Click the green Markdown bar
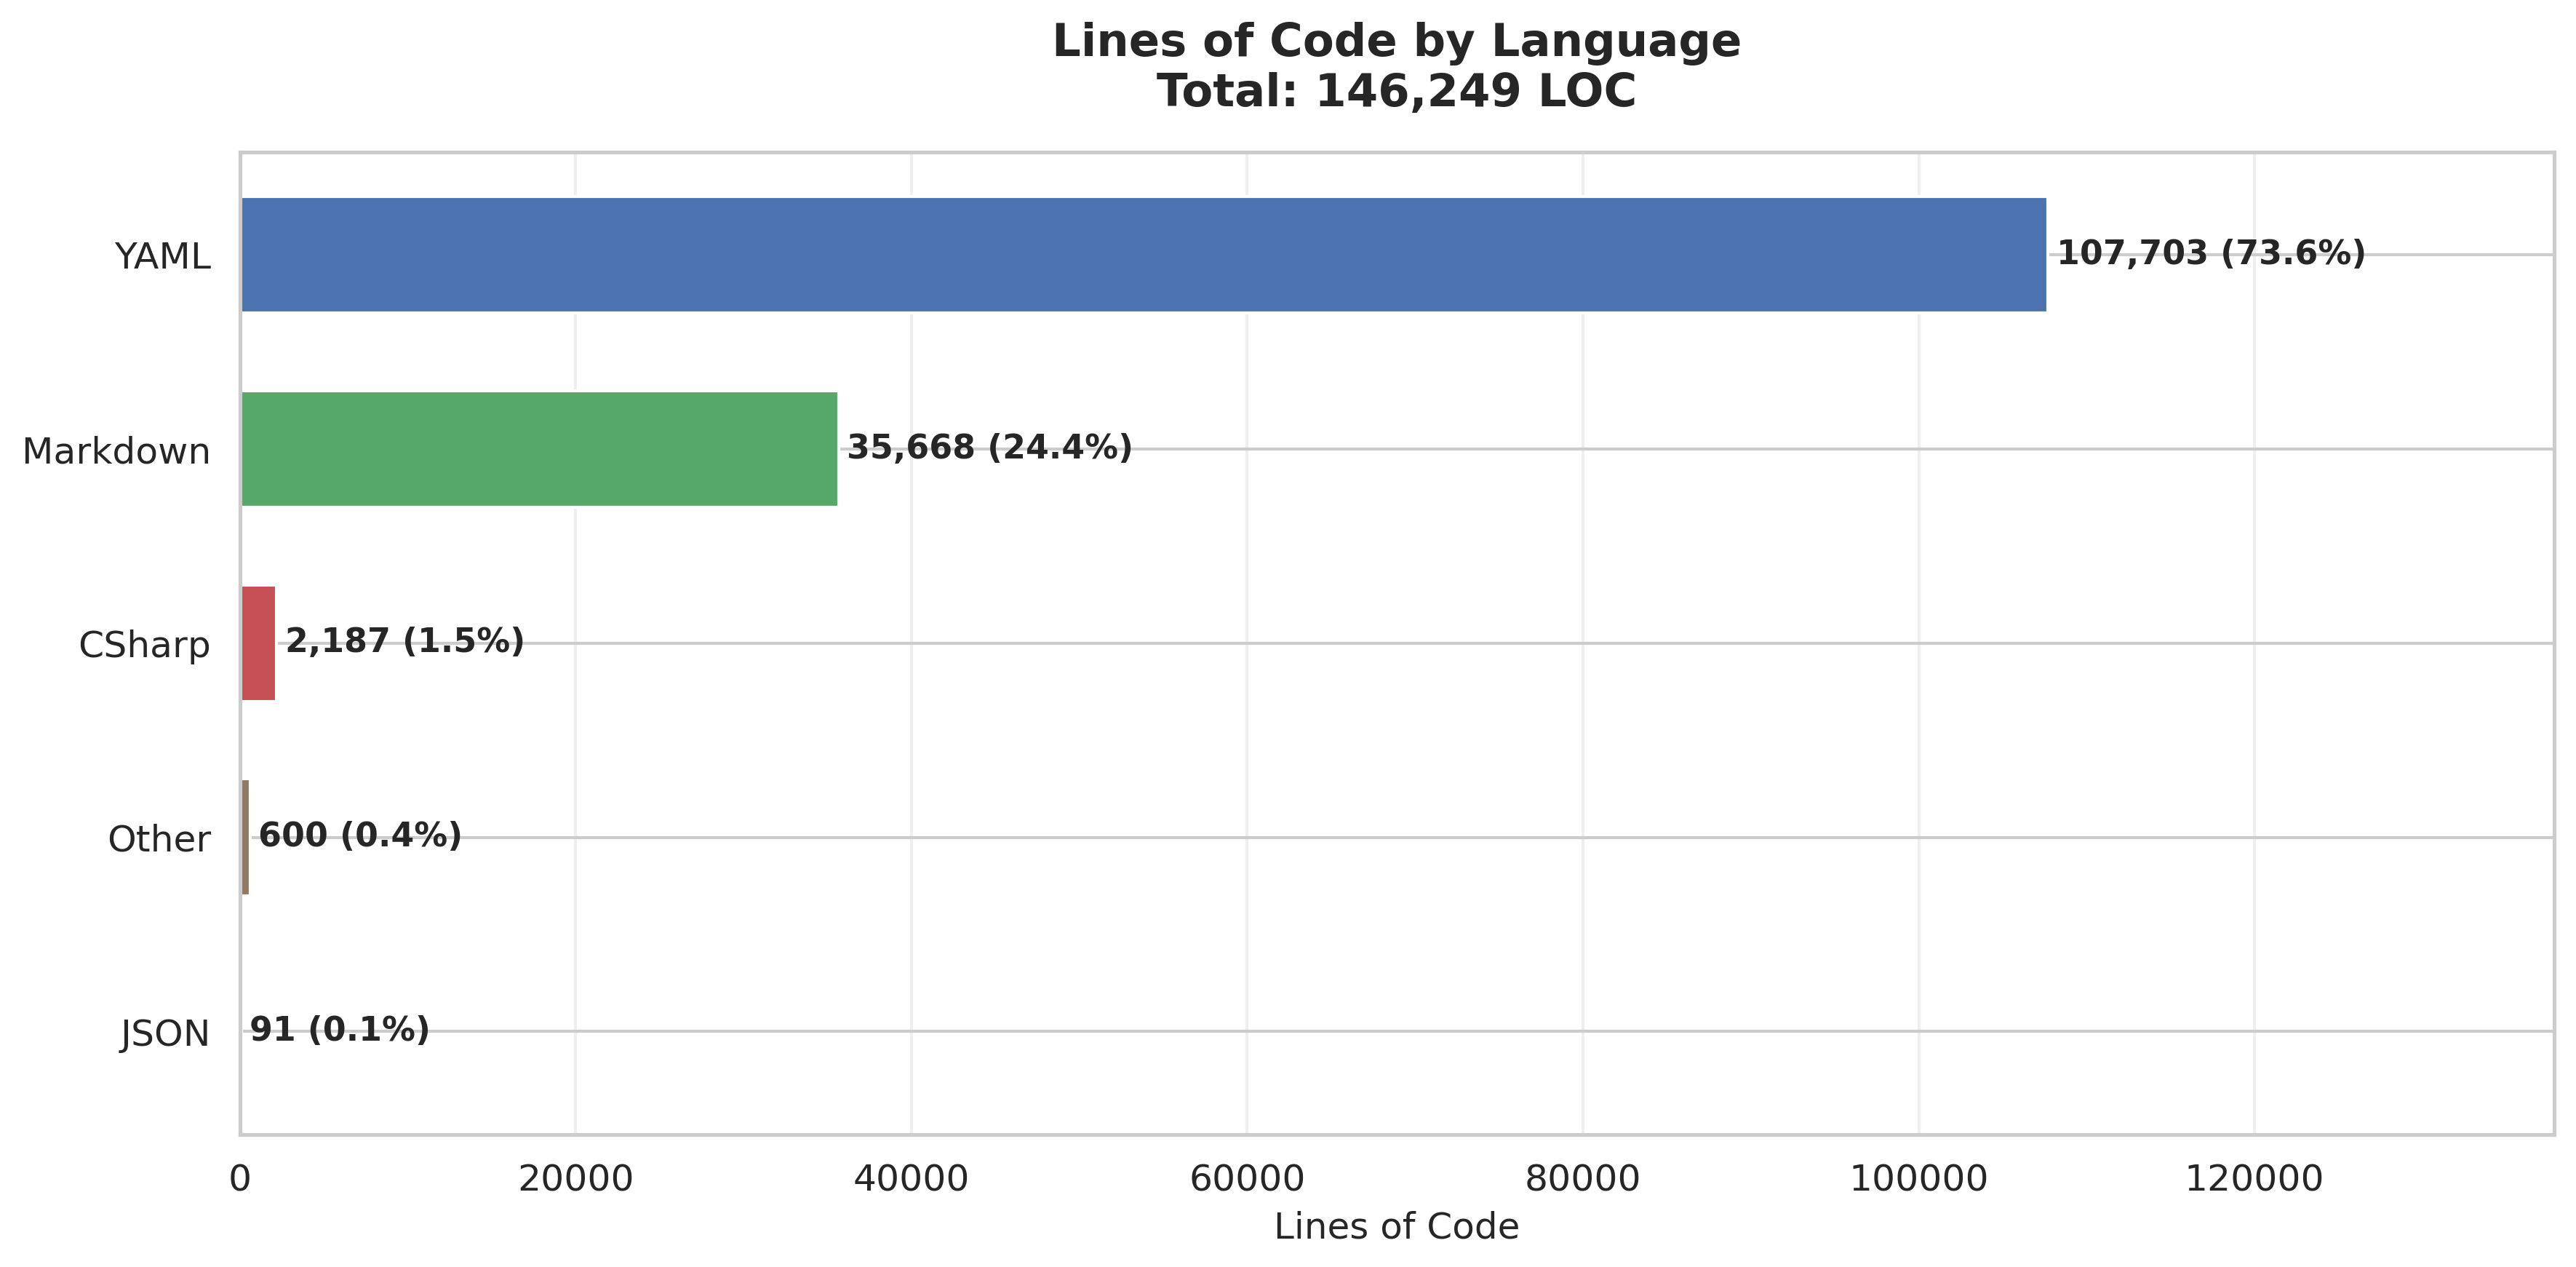The width and height of the screenshot is (2576, 1267). [539, 449]
